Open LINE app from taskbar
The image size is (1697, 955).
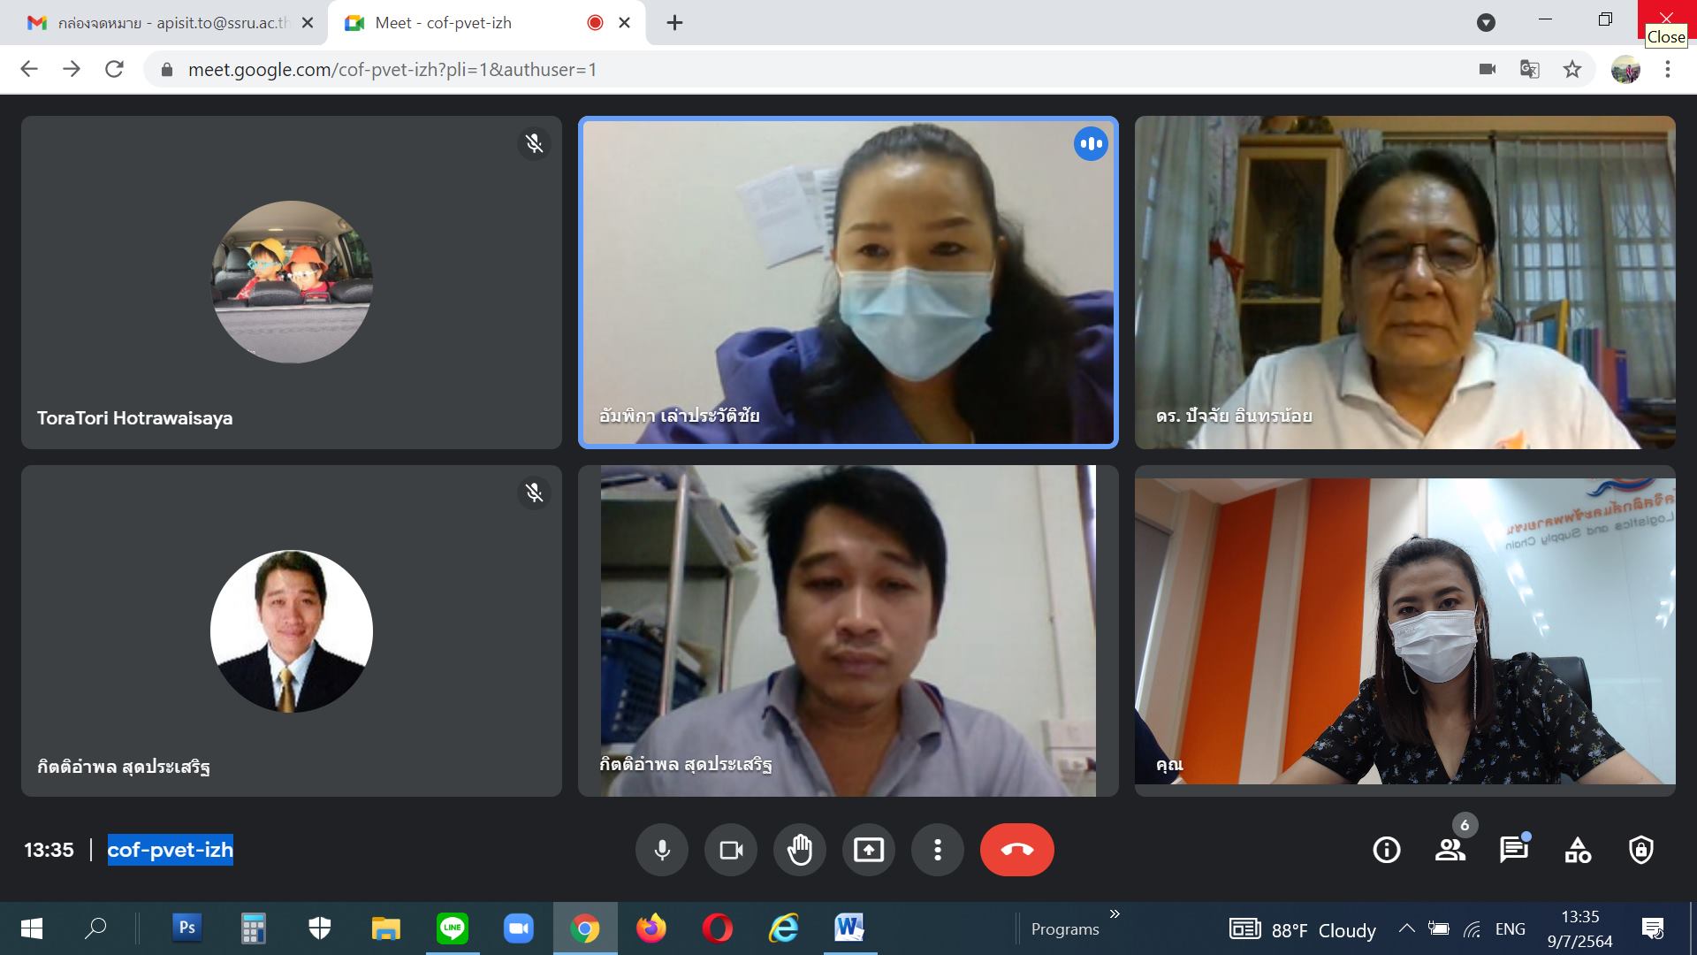452,928
